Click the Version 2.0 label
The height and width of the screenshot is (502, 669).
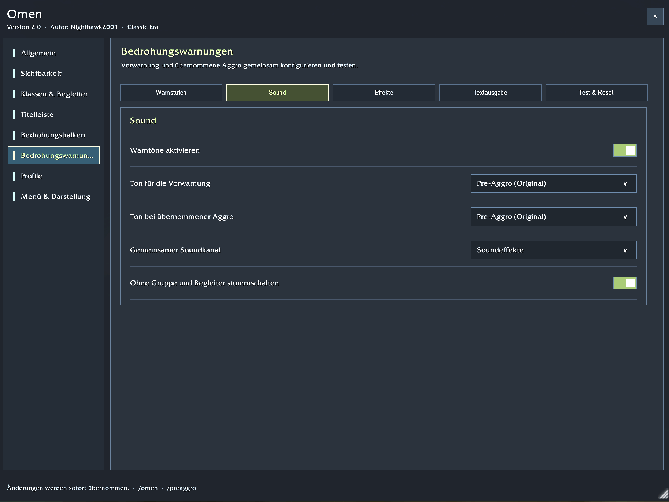click(x=24, y=27)
